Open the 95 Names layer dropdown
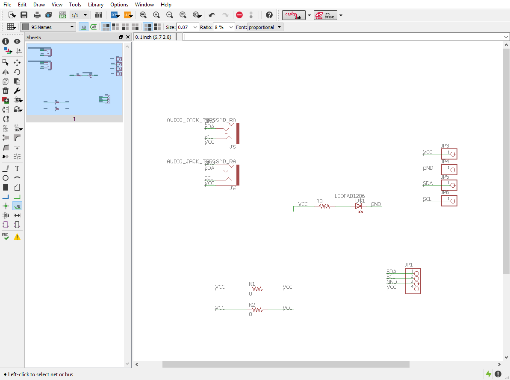510x380 pixels. [48, 27]
